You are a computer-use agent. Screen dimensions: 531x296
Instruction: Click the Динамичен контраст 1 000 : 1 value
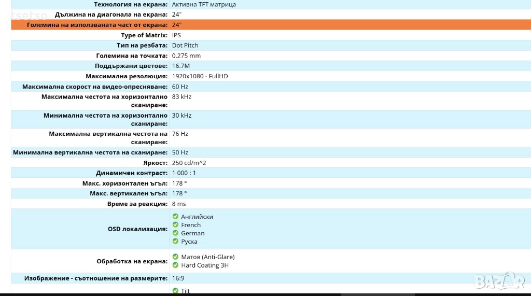pyautogui.click(x=184, y=173)
